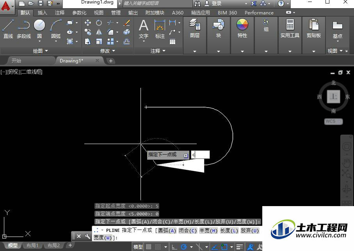Select the Move tool in Modify panel
Screen dimensions: 354x251
(87, 23)
